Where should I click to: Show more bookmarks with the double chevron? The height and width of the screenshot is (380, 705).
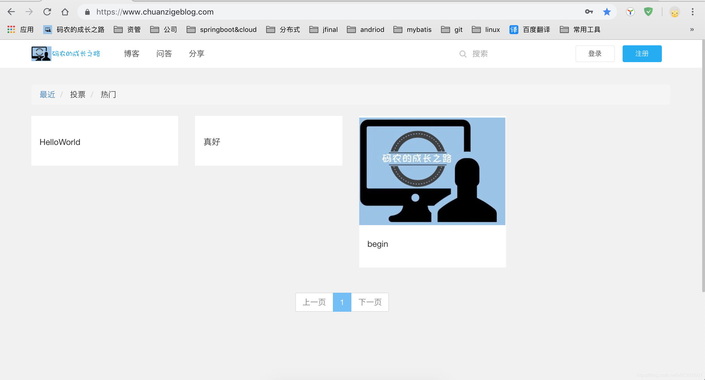(x=692, y=29)
